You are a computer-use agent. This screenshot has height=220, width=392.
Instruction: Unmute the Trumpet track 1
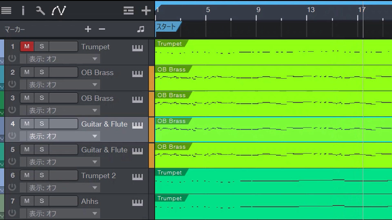point(27,46)
